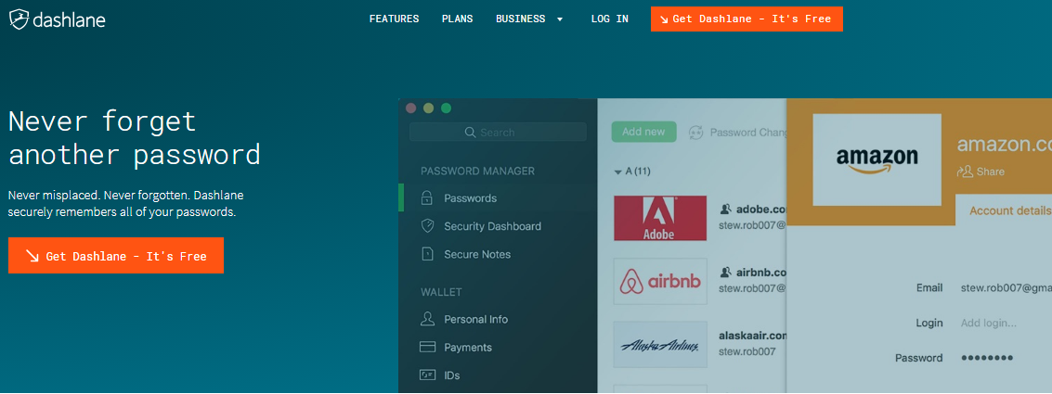1052x394 pixels.
Task: Select the Alaska Airlines logo thumbnail
Action: tap(660, 345)
